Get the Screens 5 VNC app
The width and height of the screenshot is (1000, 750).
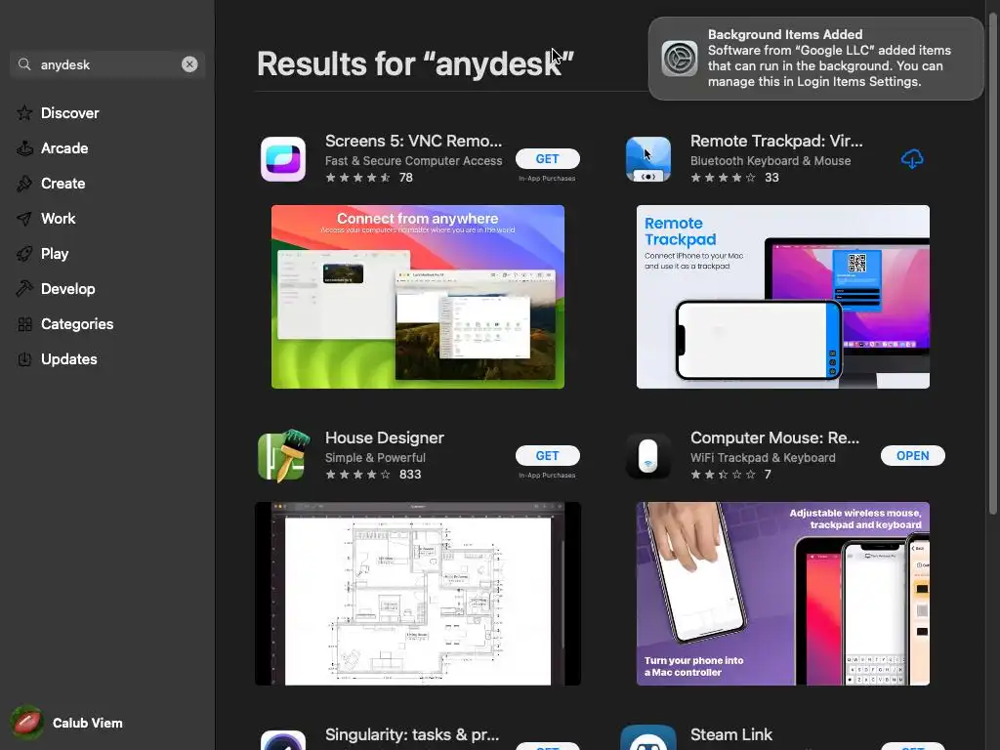pos(547,159)
